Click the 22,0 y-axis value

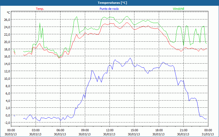pos(7,35)
